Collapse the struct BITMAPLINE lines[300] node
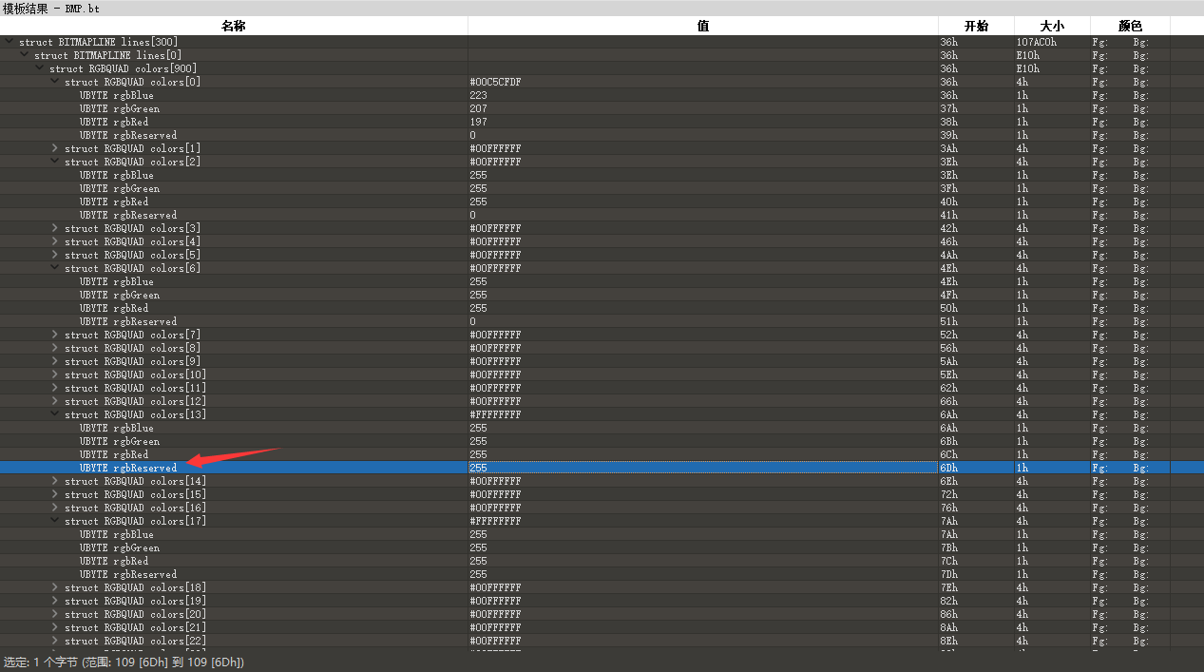Image resolution: width=1204 pixels, height=672 pixels. 8,41
